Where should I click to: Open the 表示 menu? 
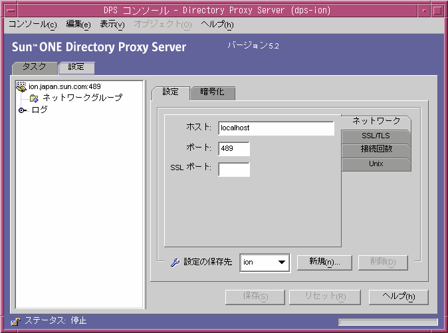[x=112, y=25]
